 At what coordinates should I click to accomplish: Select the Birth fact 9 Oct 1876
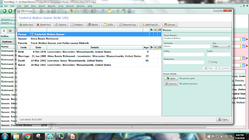point(89,52)
